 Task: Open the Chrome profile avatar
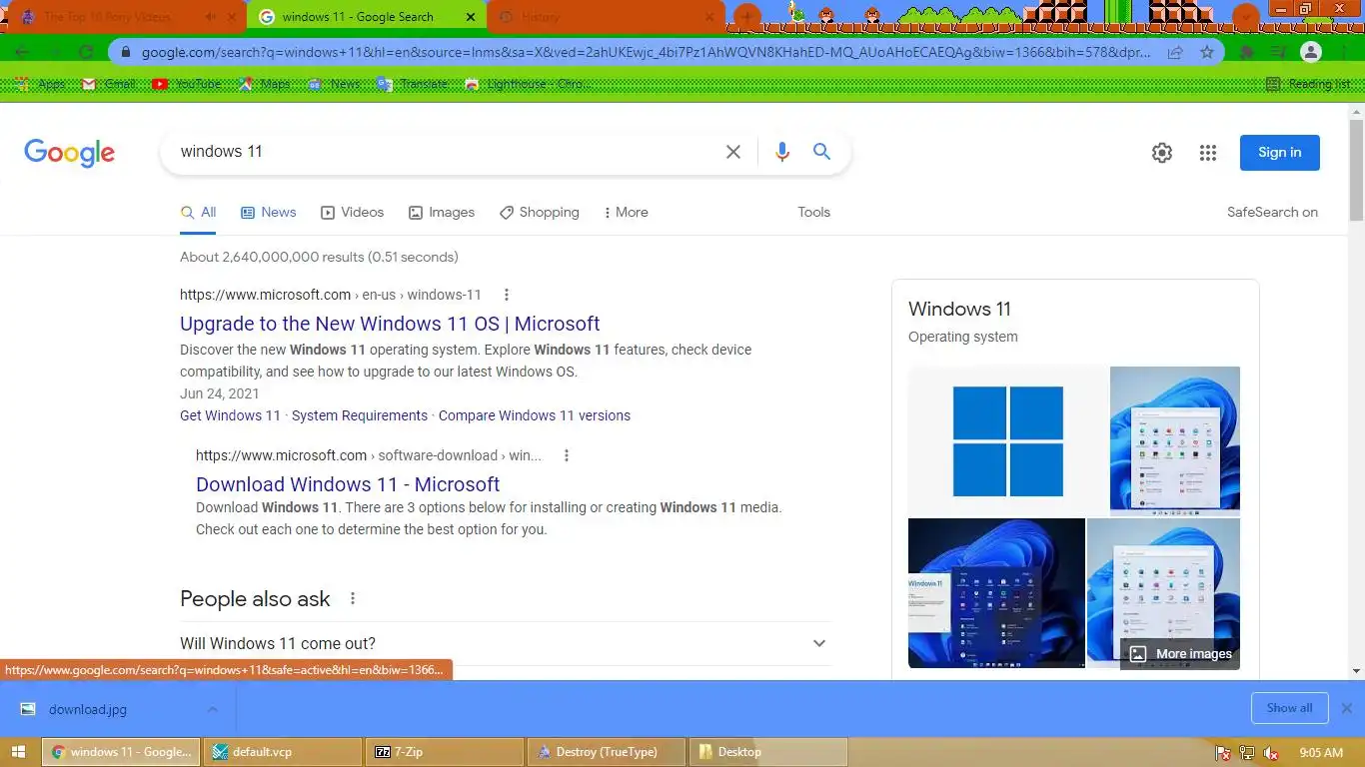(x=1312, y=52)
